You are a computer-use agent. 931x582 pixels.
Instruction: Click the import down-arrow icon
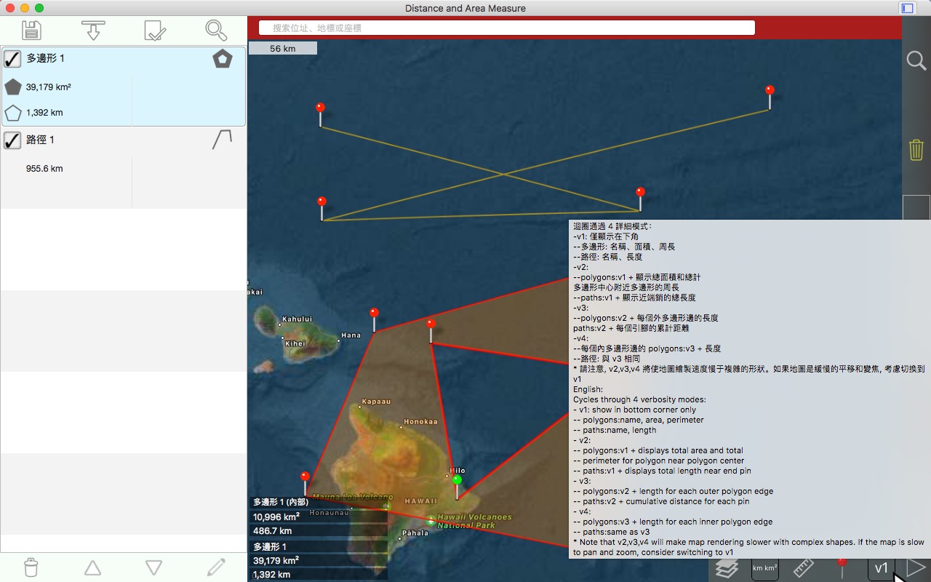click(93, 30)
